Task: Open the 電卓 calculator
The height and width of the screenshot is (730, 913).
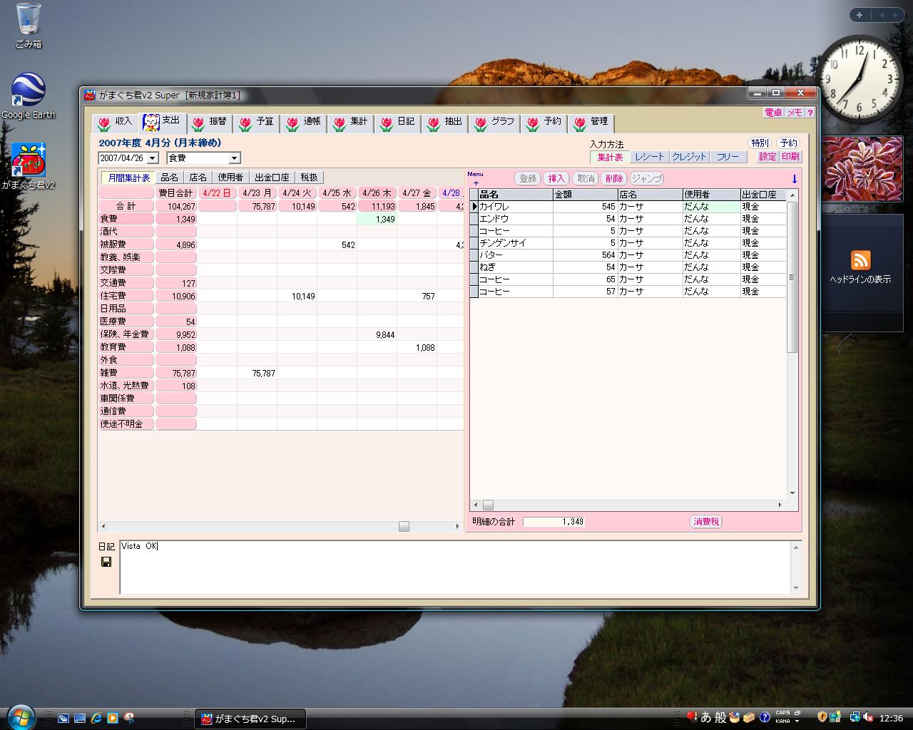Action: tap(773, 113)
